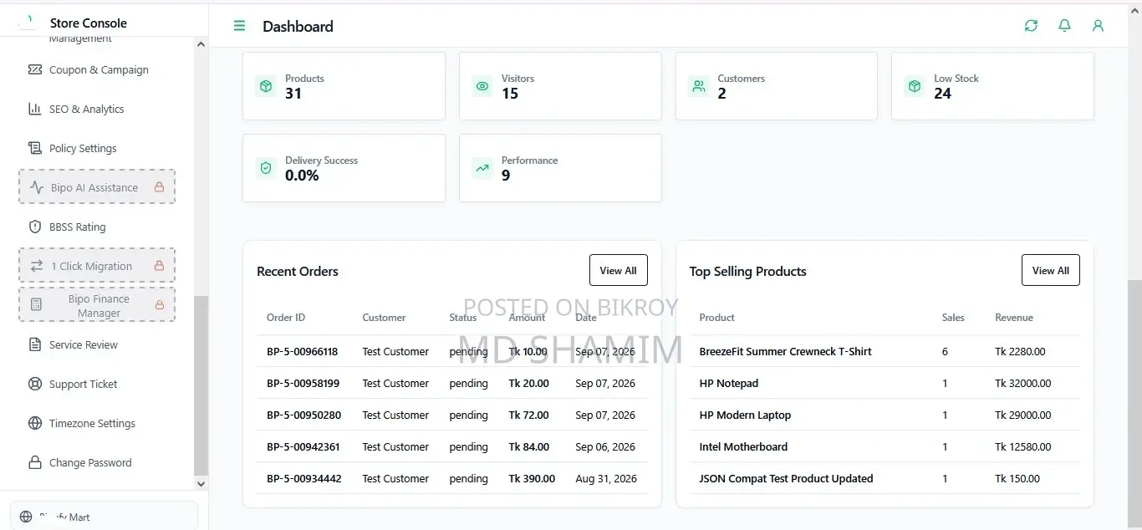The width and height of the screenshot is (1142, 530).
Task: Click the Service Review document icon
Action: [x=35, y=344]
